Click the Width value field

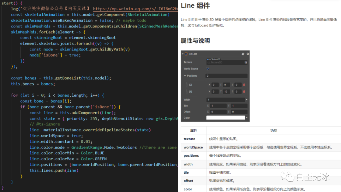point(225,99)
